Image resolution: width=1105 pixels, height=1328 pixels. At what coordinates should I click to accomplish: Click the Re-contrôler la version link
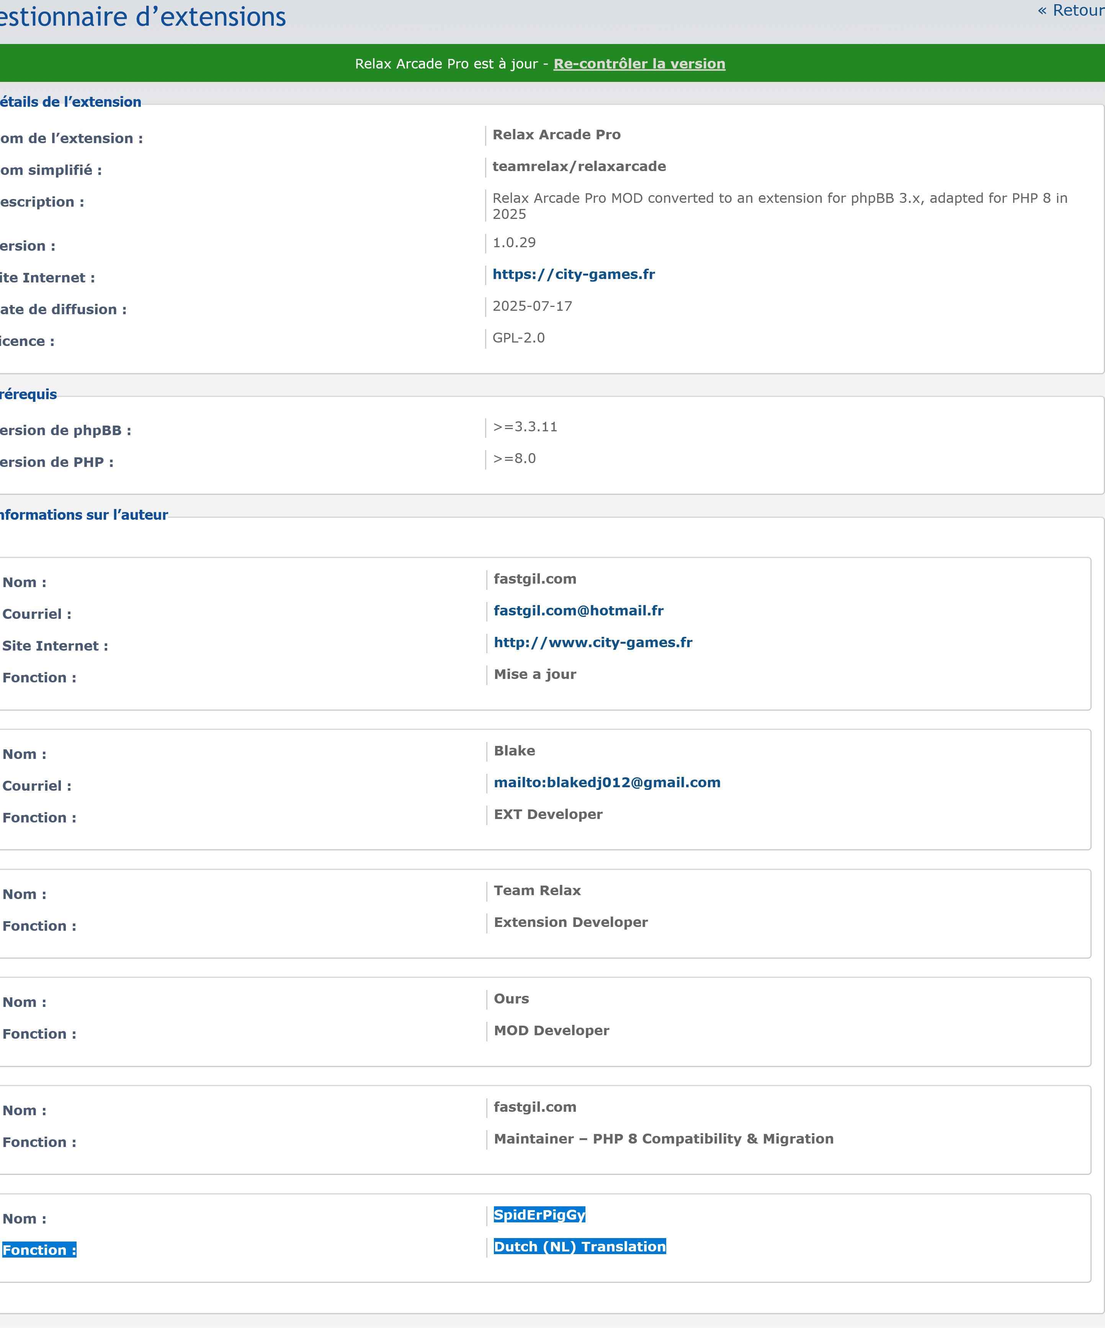[x=639, y=64]
